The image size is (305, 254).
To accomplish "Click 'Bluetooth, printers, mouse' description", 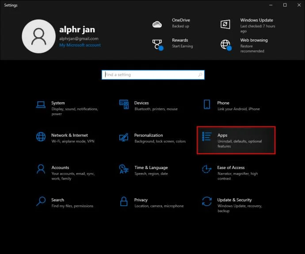I will [156, 109].
